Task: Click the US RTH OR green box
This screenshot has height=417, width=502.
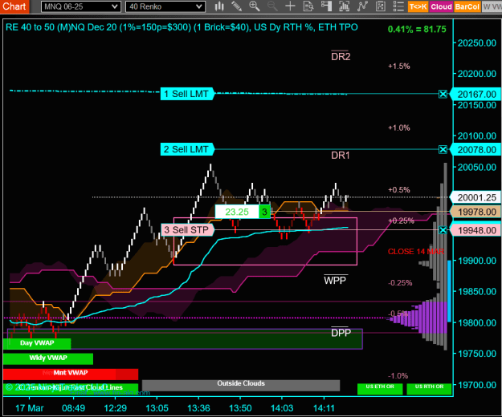Action: 430,389
